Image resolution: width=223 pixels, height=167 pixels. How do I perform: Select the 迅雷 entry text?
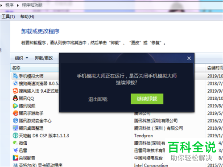(23, 151)
